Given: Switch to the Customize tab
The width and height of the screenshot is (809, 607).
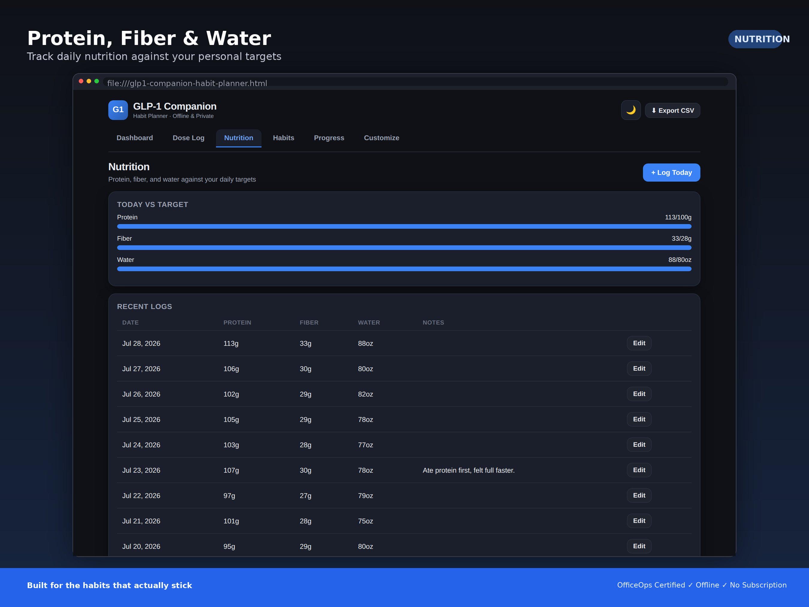Looking at the screenshot, I should click(x=381, y=138).
